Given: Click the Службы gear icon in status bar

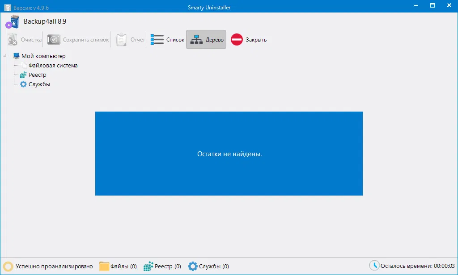Looking at the screenshot, I should 192,266.
